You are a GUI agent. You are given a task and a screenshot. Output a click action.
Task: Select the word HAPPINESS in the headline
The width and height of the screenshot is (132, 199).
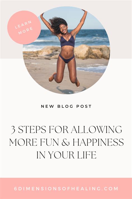coord(98,142)
